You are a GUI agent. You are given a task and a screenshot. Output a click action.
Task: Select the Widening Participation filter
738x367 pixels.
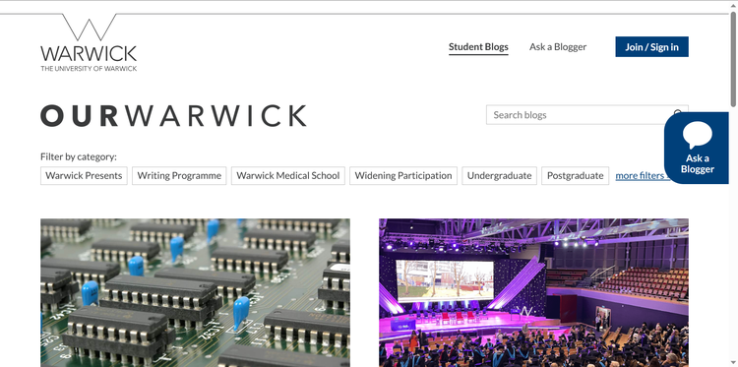coord(403,175)
